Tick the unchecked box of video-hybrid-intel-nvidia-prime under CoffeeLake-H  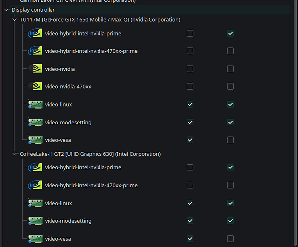tap(190, 167)
